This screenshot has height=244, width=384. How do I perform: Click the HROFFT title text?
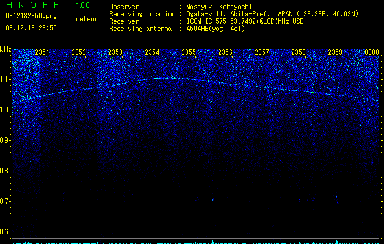[x=38, y=5]
